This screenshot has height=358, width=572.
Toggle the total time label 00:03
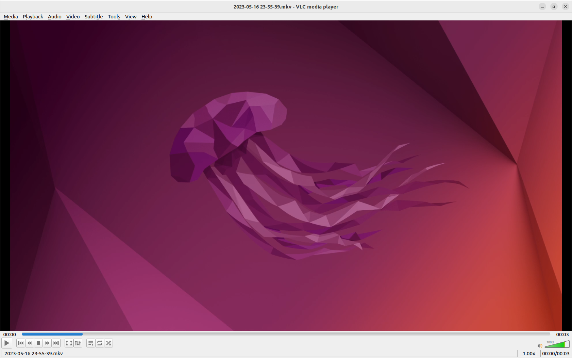(562, 335)
